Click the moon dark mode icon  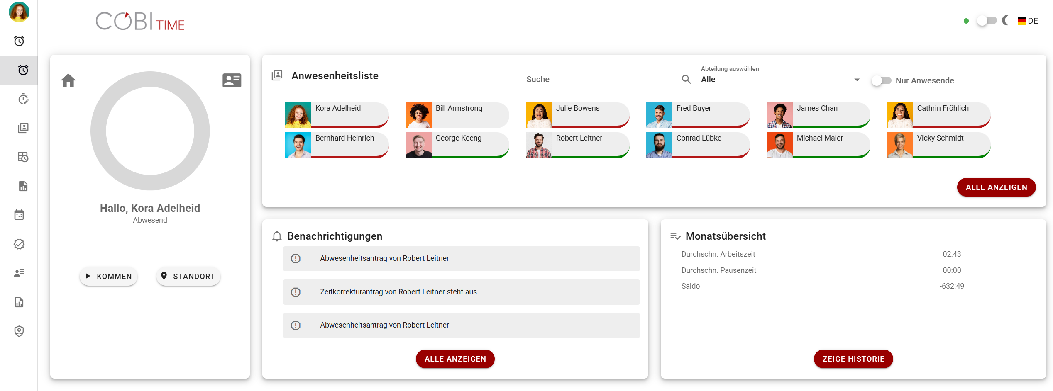pos(1006,20)
